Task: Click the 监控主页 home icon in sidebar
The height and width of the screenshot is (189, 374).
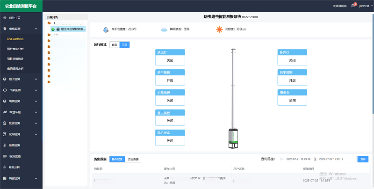Action: coord(5,17)
